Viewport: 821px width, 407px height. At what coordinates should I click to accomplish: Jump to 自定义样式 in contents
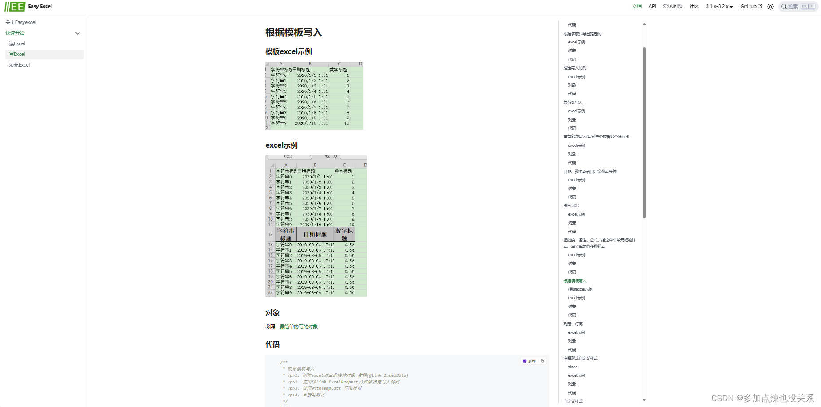[x=573, y=401]
